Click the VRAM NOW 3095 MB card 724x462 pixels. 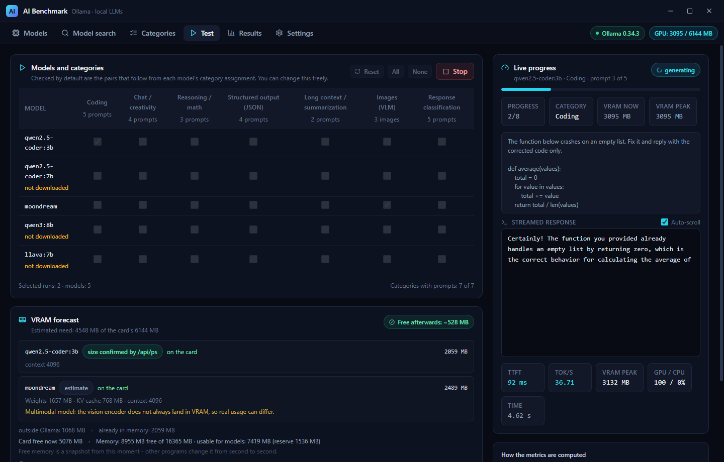(621, 111)
